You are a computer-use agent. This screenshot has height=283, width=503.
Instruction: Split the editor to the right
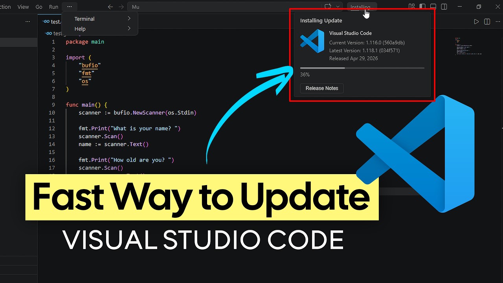tap(487, 22)
